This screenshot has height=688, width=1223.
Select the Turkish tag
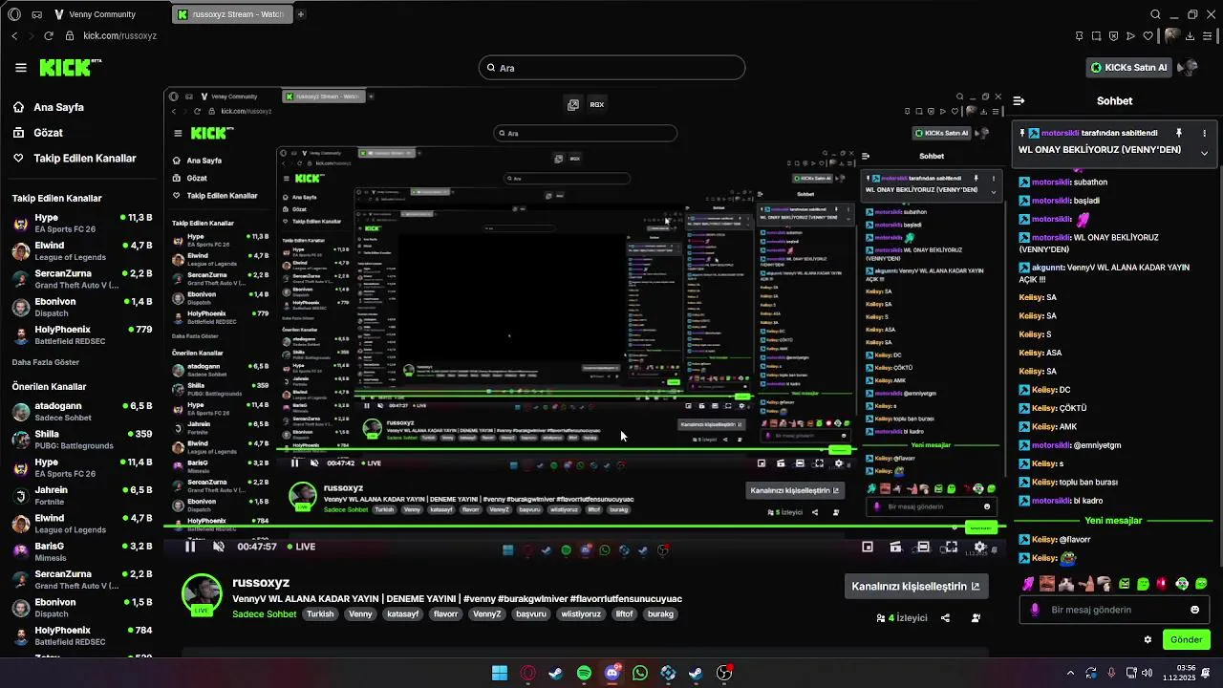coord(320,614)
